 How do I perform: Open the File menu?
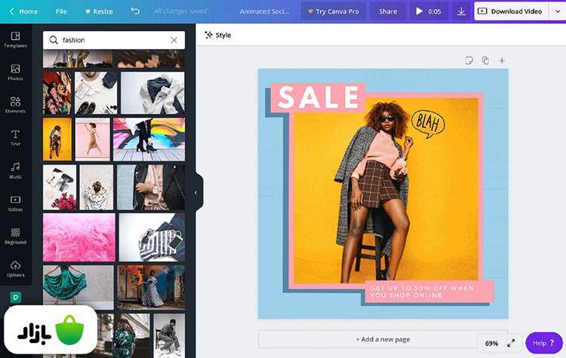[x=61, y=11]
